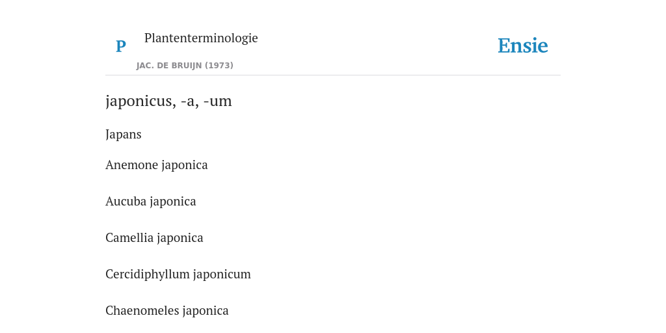Click the word Anemone
Viewport: 666px width, 333px height.
(x=131, y=165)
